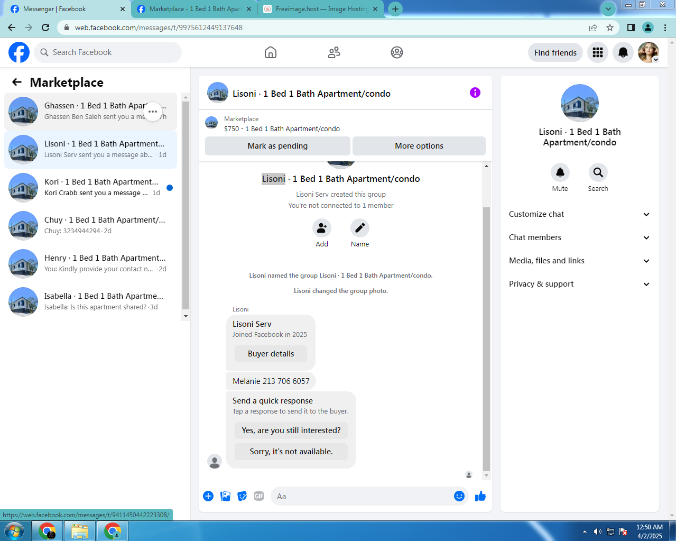
Task: Click the back arrow beside Marketplace heading
Action: click(17, 82)
